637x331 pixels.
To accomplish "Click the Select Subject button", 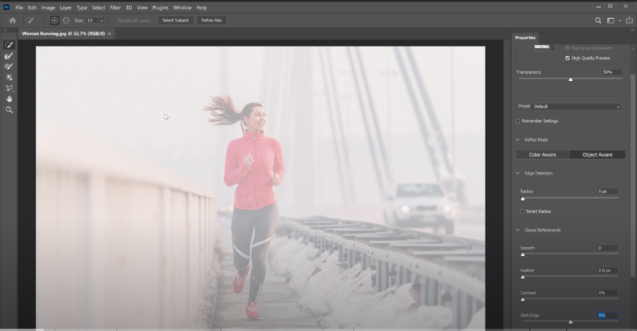I will pos(175,20).
